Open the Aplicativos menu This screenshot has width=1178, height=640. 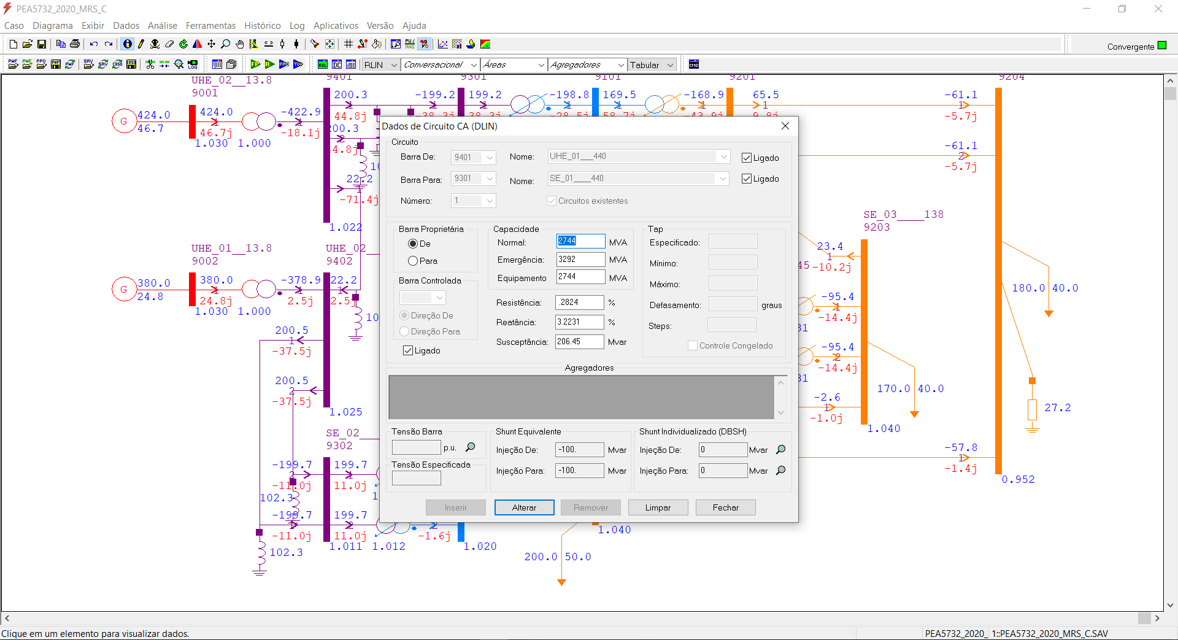tap(336, 26)
